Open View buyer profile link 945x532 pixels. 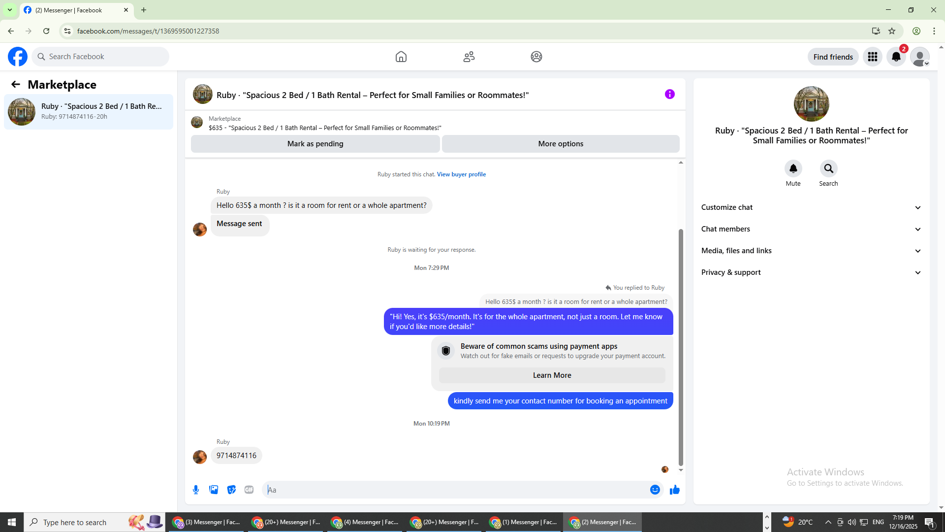[x=461, y=174]
